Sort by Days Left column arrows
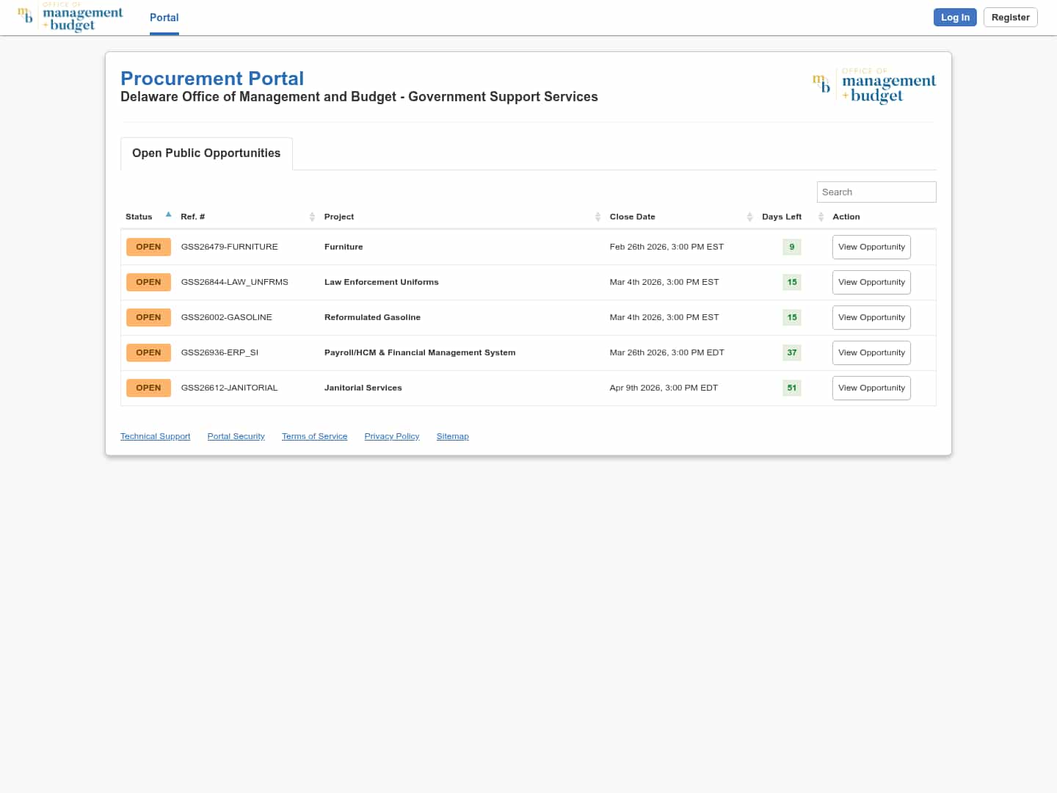 pyautogui.click(x=821, y=217)
